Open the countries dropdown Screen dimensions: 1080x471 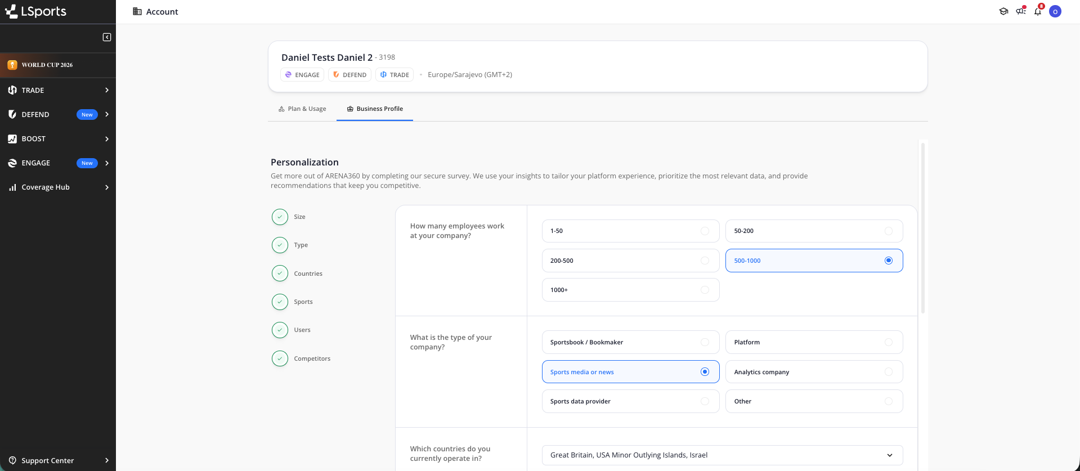(x=722, y=455)
